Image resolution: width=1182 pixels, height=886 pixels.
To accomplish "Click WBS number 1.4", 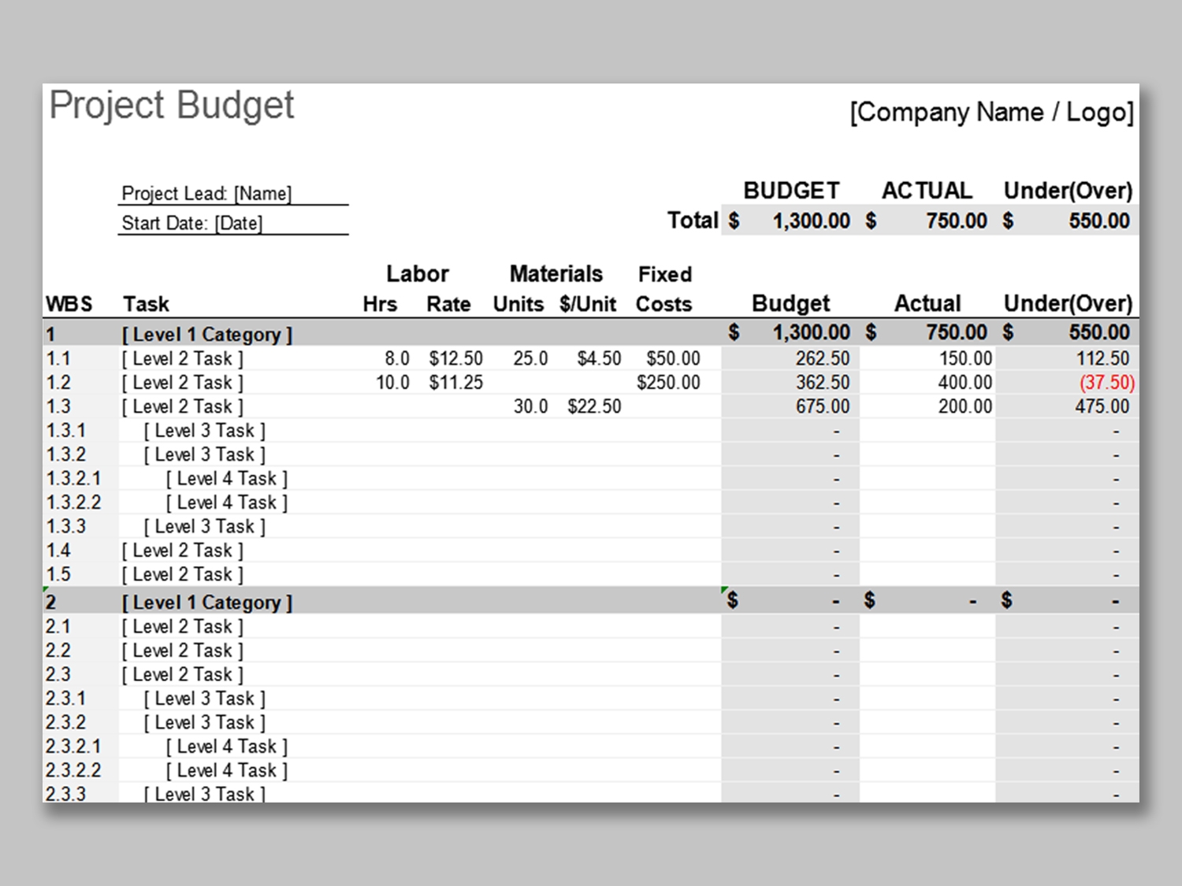I will [58, 551].
